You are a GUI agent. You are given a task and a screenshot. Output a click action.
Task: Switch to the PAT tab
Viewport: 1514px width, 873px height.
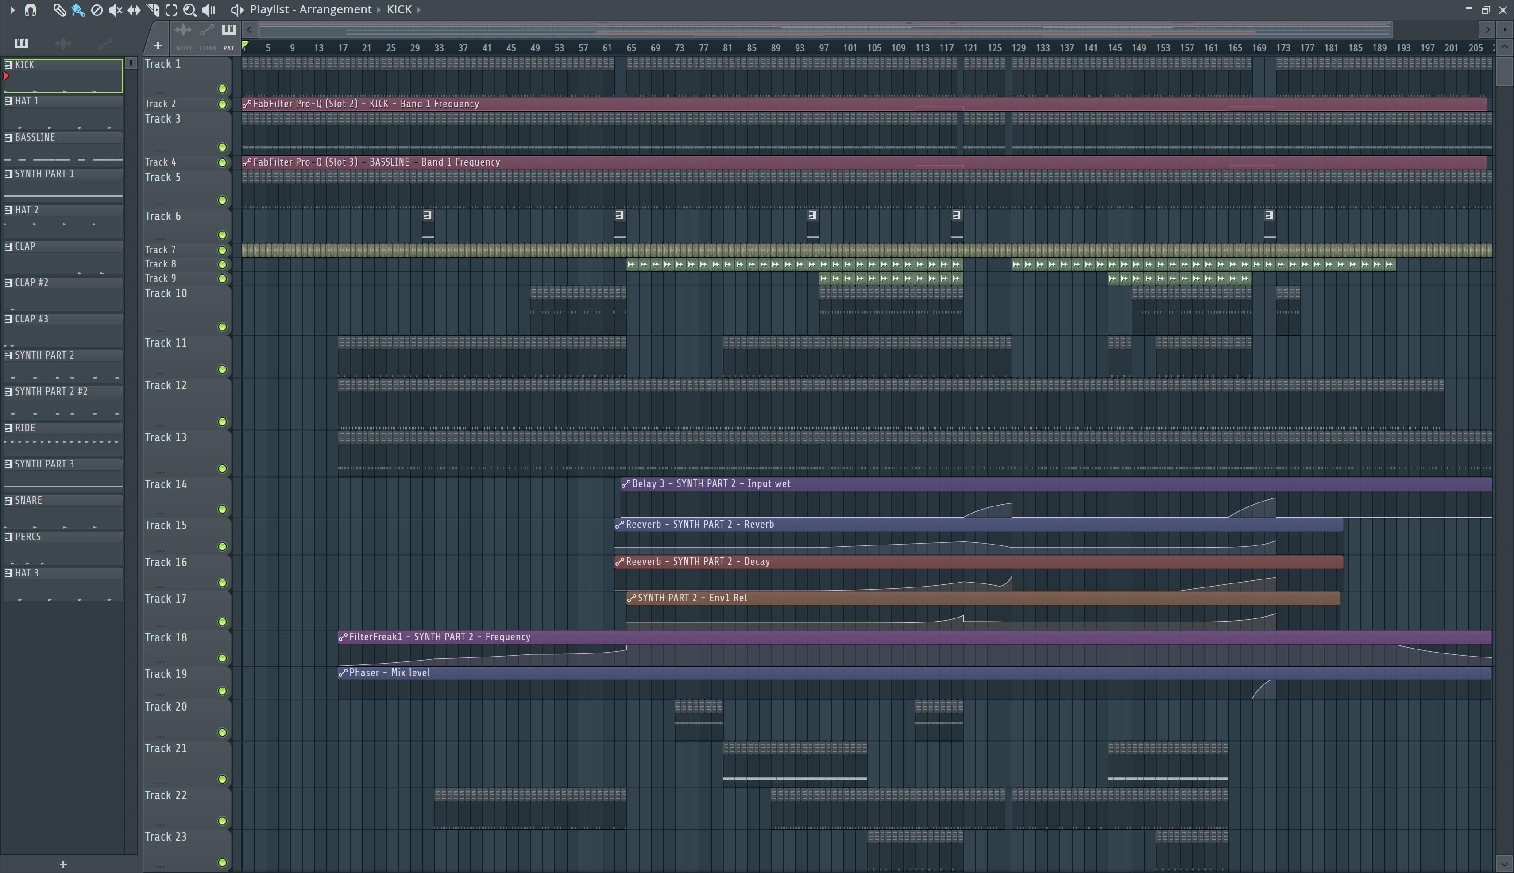pyautogui.click(x=229, y=37)
